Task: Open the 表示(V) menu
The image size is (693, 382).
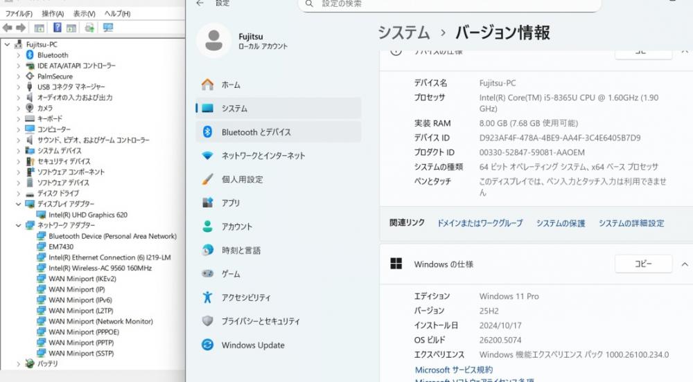Action: 84,14
